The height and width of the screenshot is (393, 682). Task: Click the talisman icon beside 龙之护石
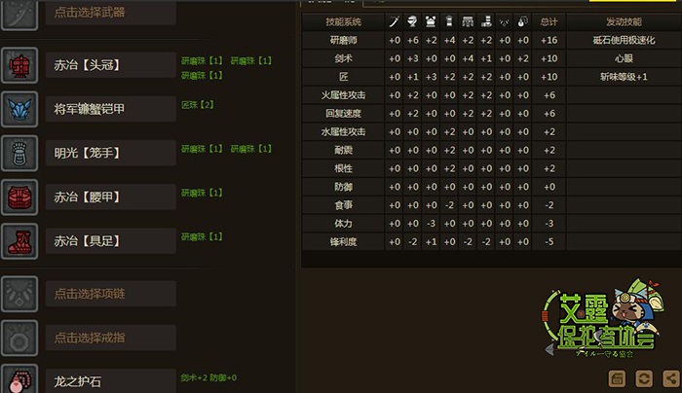tap(19, 378)
